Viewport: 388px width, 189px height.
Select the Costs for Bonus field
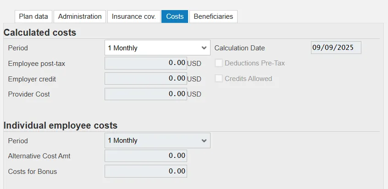point(145,171)
